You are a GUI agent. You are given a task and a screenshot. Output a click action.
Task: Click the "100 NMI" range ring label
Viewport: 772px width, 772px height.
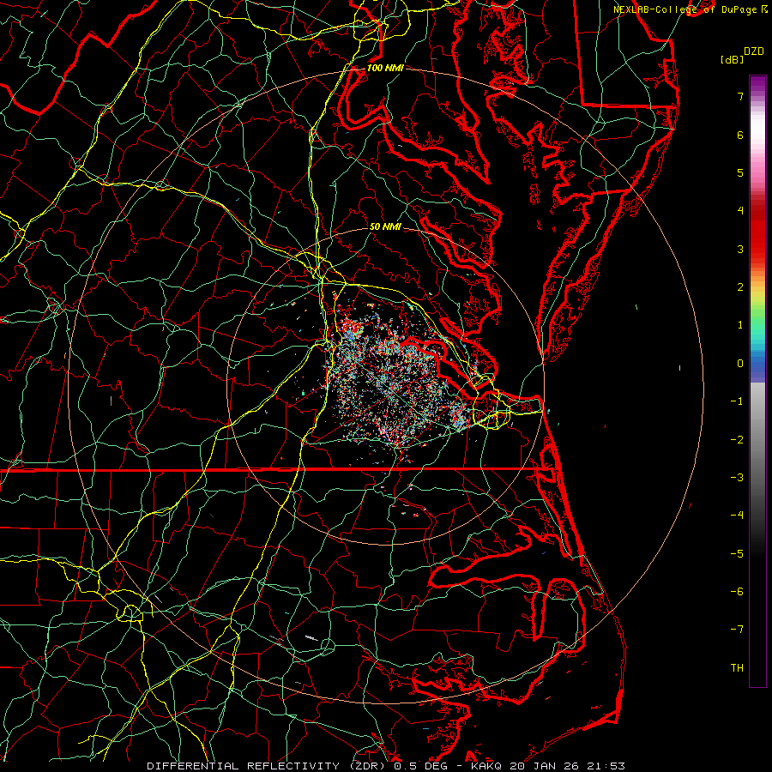[385, 68]
